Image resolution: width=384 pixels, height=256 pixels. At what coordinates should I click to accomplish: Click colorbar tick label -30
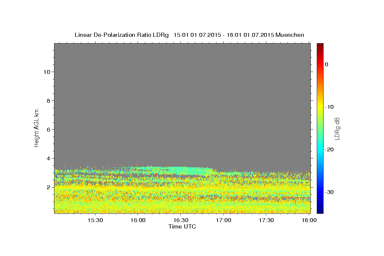(329, 192)
